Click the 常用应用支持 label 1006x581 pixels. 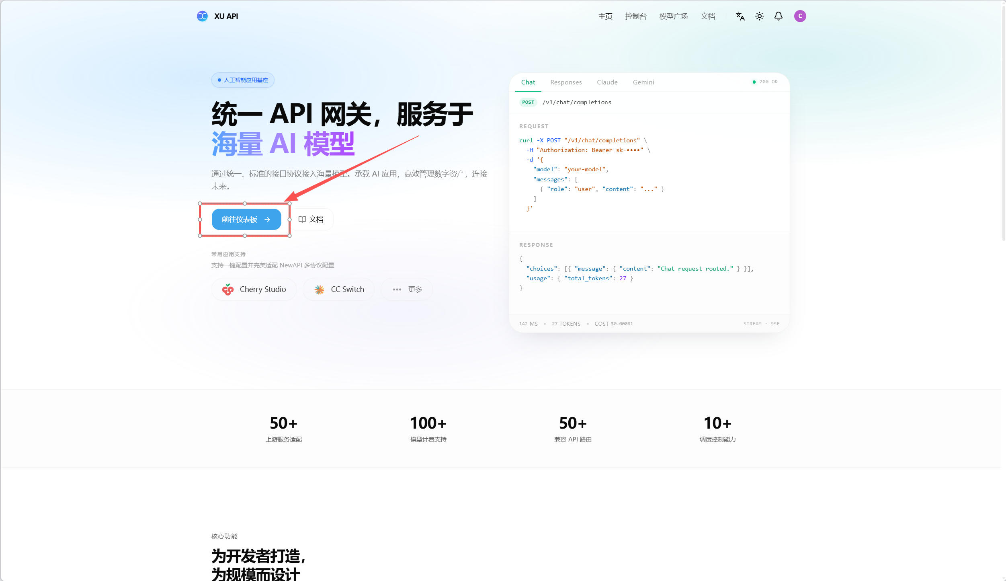click(228, 254)
